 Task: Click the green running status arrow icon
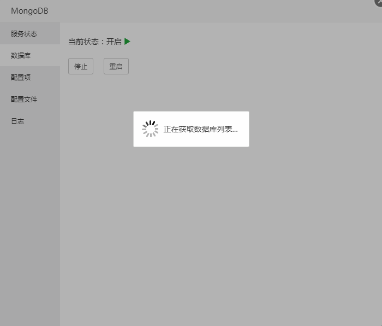pyautogui.click(x=127, y=41)
